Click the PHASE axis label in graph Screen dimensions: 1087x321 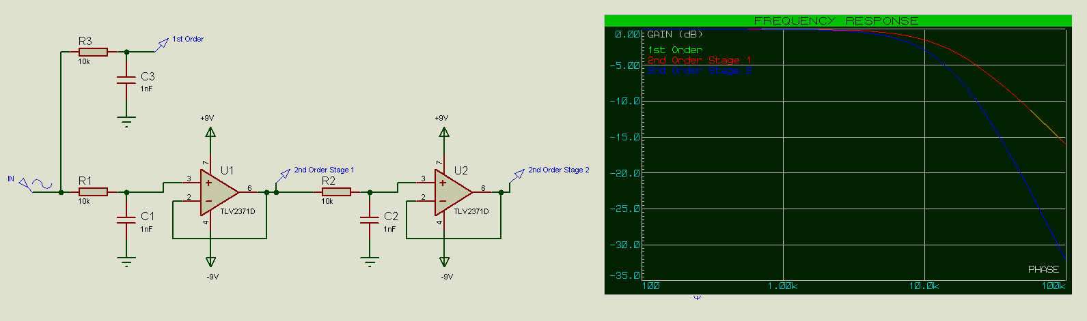pyautogui.click(x=1043, y=269)
